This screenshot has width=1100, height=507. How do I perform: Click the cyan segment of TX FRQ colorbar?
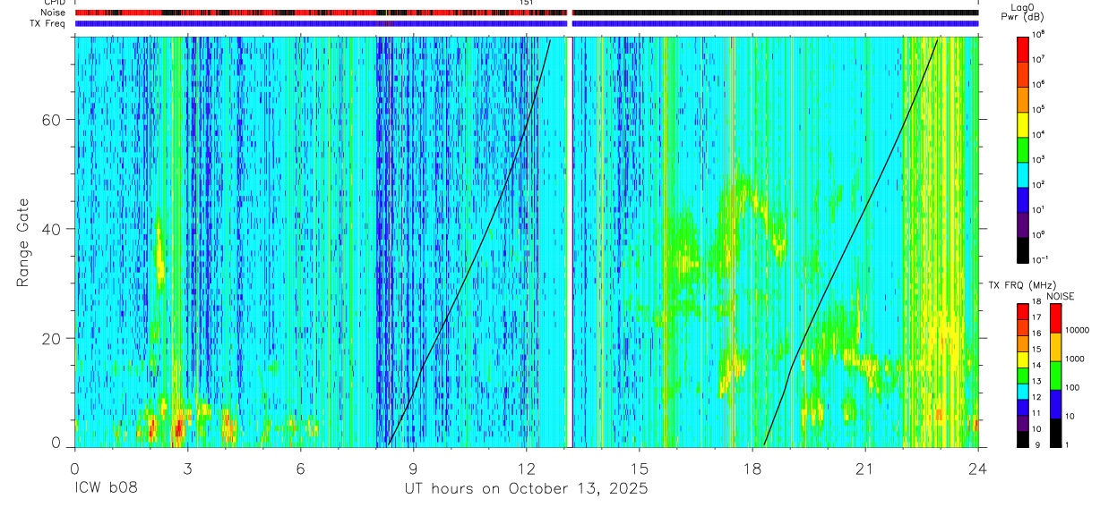point(1023,392)
